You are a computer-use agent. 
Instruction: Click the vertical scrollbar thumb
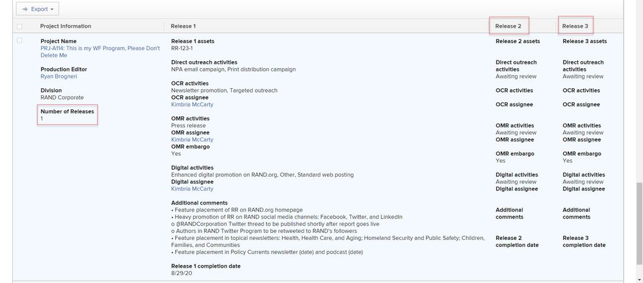(639, 223)
